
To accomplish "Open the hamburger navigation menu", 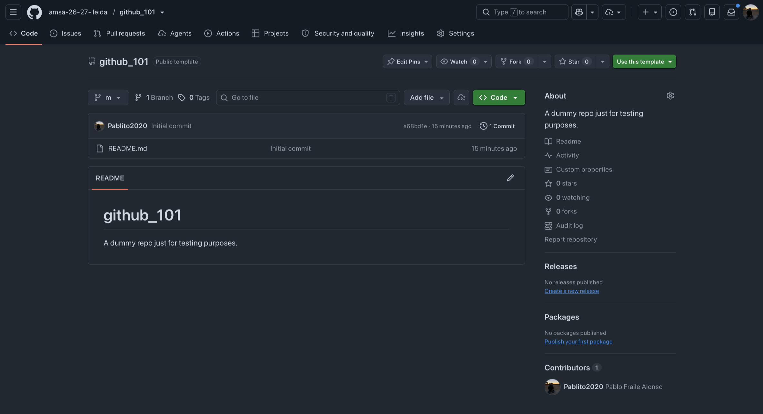I will (13, 12).
